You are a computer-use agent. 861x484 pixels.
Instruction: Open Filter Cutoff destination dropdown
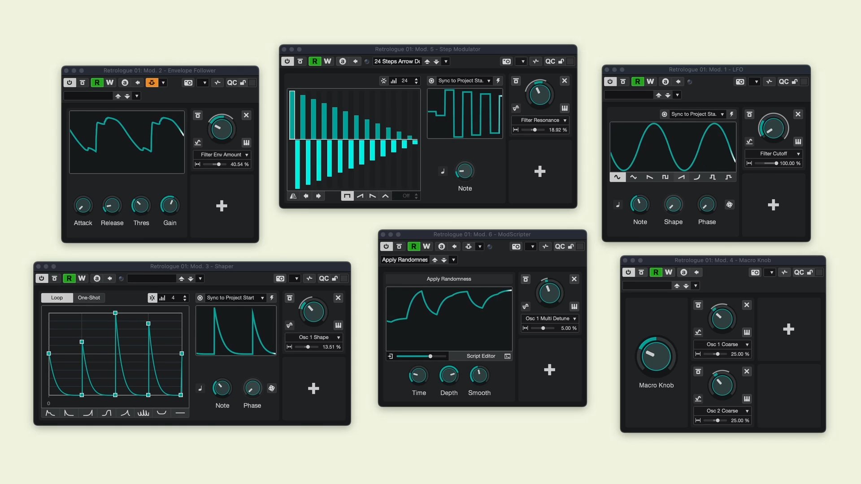774,154
